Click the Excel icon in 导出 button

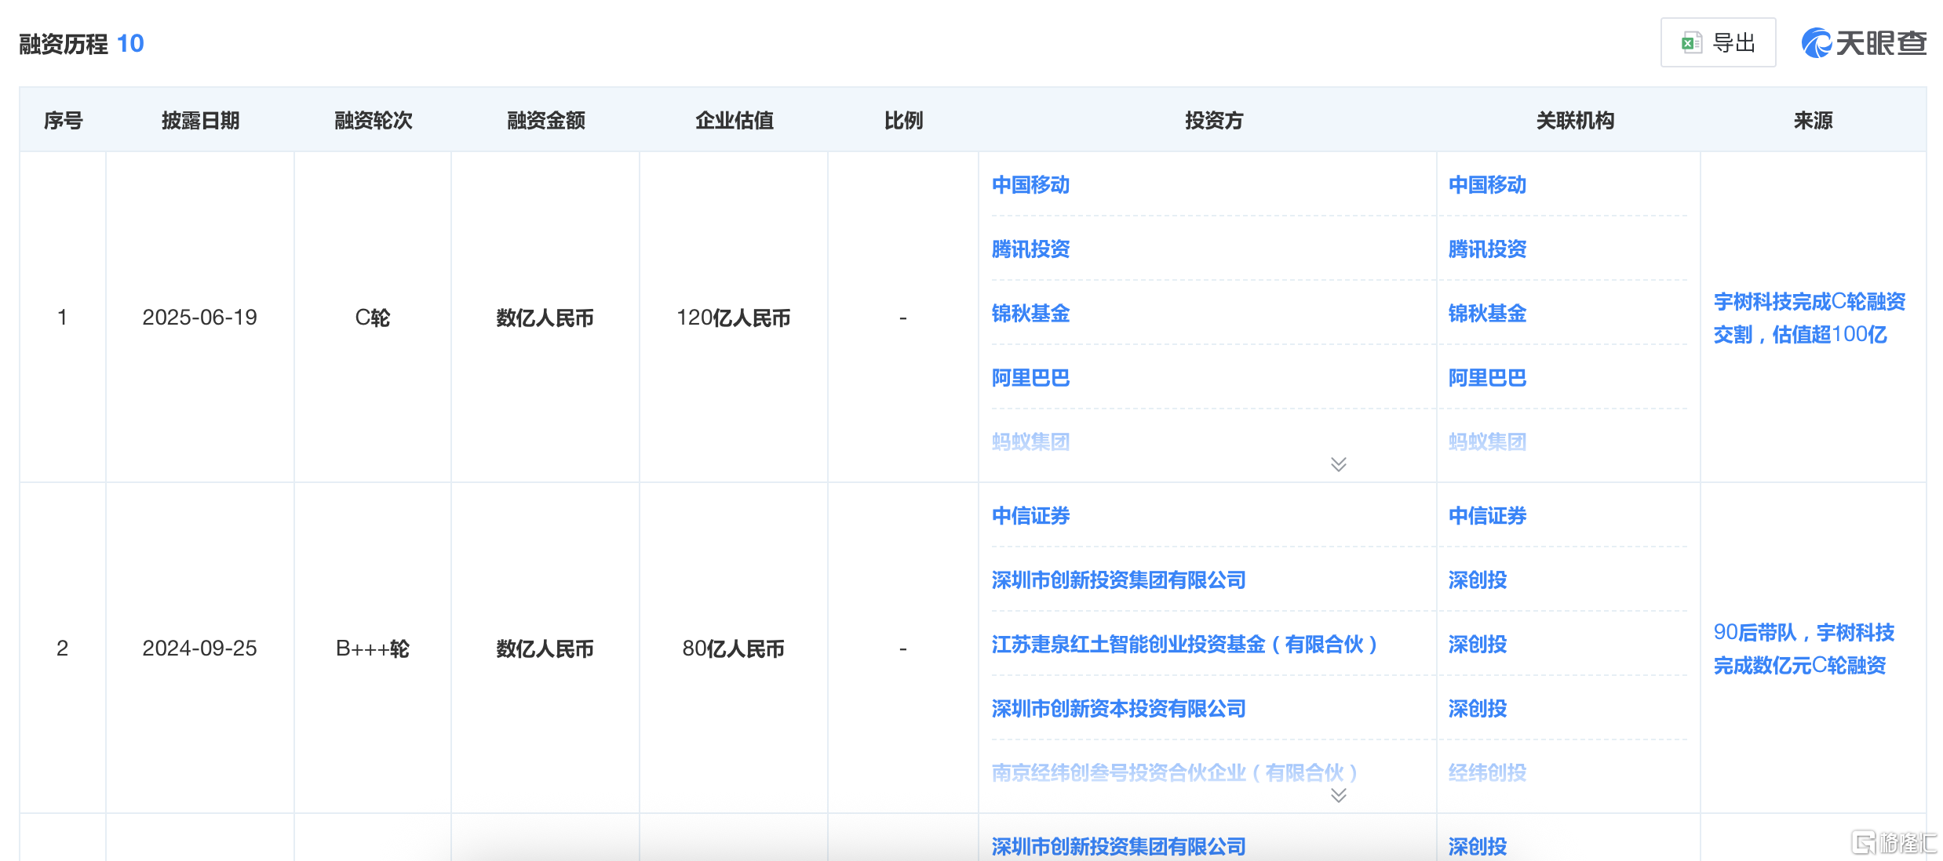pyautogui.click(x=1691, y=42)
